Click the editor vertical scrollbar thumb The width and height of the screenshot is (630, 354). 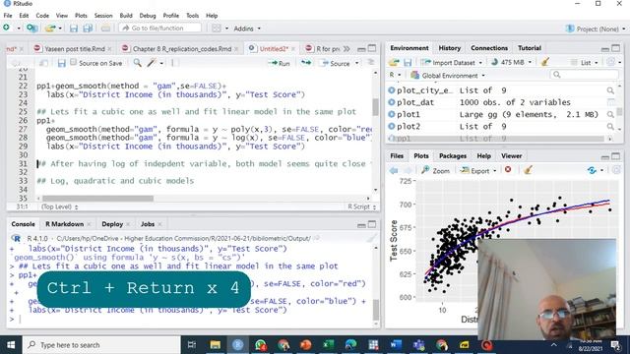(x=376, y=107)
